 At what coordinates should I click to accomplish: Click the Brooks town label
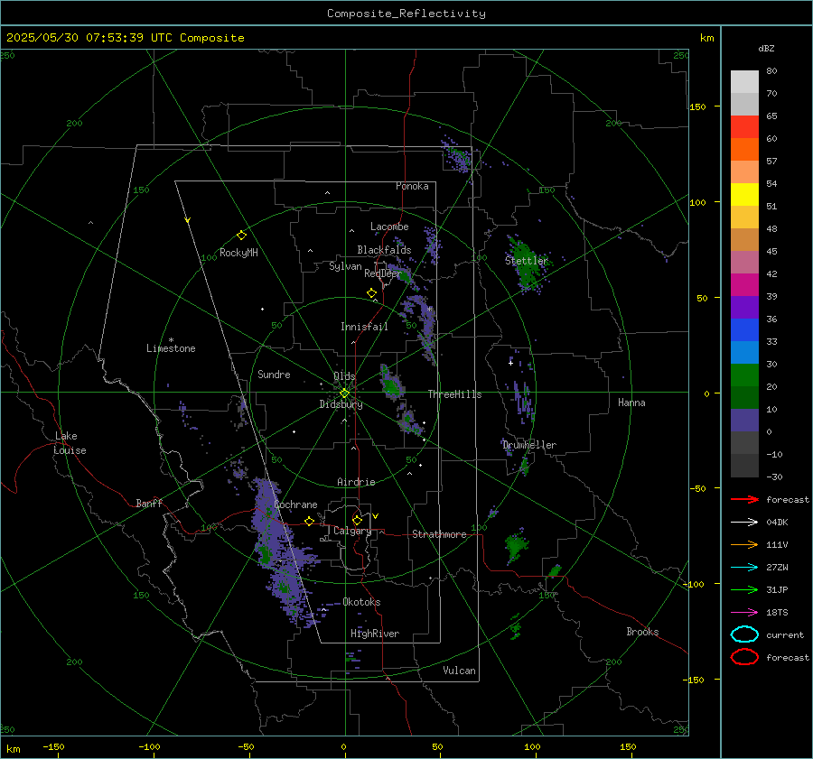[642, 632]
